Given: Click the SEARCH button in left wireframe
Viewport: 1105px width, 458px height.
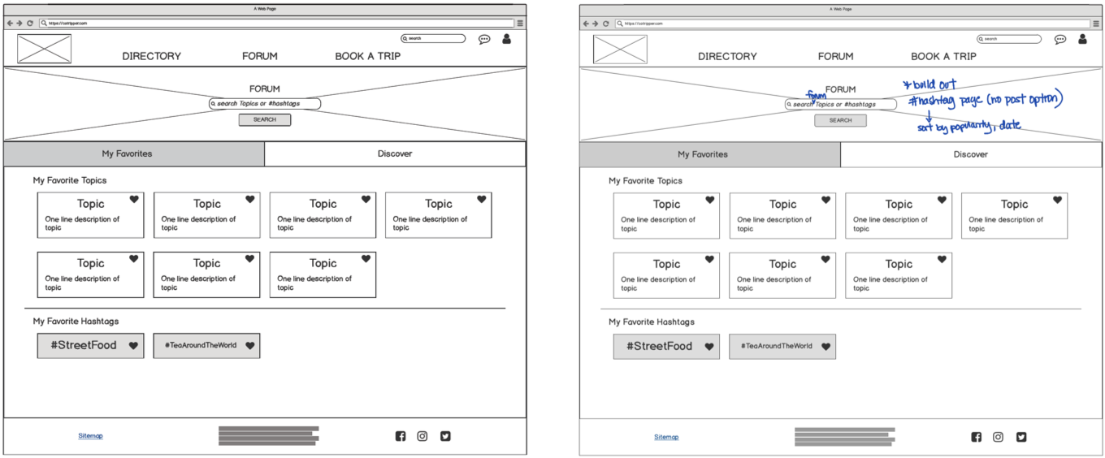Looking at the screenshot, I should (x=265, y=119).
